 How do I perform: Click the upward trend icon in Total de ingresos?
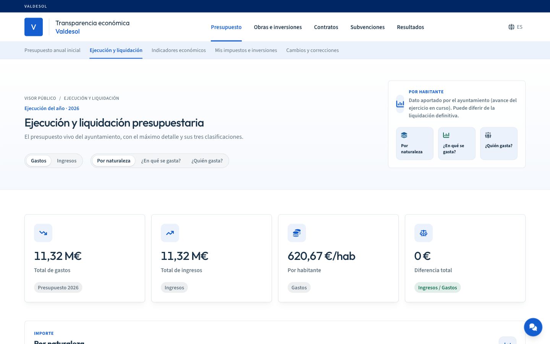coord(170,233)
